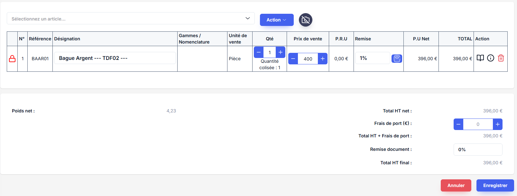This screenshot has width=517, height=196.
Task: Show info for Bague Argent line
Action: (x=490, y=58)
